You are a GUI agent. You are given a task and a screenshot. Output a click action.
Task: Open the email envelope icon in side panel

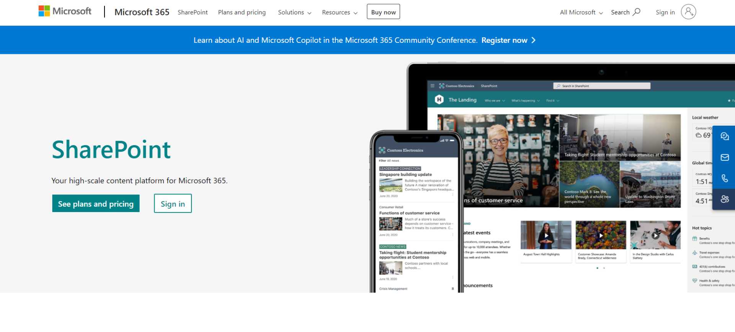(724, 157)
